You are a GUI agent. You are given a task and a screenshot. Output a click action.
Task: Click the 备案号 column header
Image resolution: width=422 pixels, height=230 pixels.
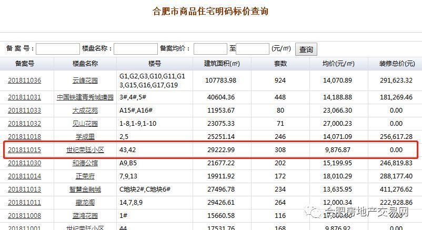tap(25, 64)
